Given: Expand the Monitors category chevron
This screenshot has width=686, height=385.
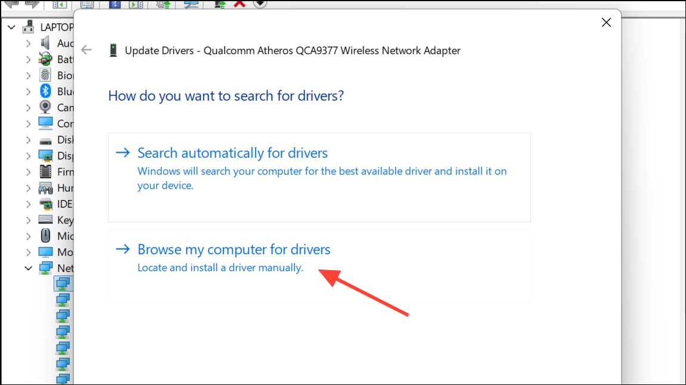Looking at the screenshot, I should tap(28, 252).
